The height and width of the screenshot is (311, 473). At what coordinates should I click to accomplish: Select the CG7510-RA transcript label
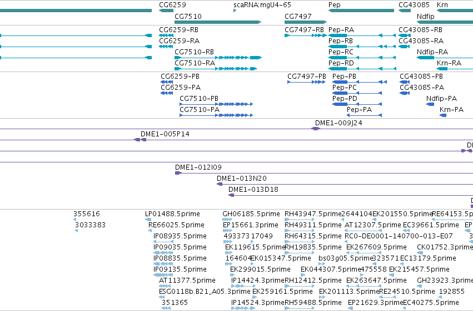(x=195, y=63)
